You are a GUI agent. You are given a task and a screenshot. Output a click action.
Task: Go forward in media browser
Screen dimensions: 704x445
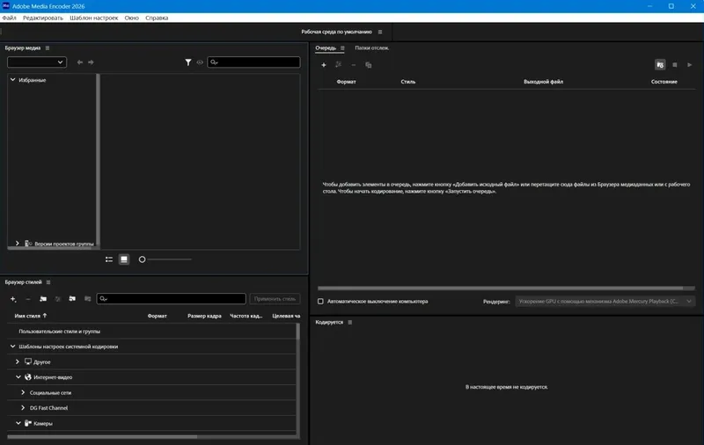91,62
